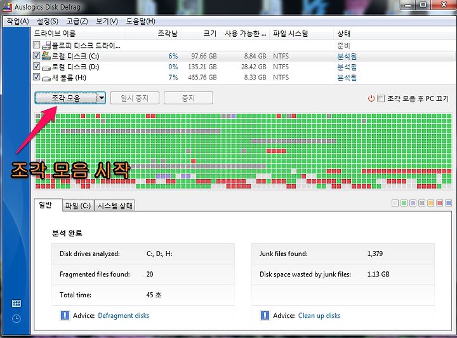This screenshot has width=457, height=338.
Task: Click the 일시 중지 pause button
Action: tap(135, 98)
